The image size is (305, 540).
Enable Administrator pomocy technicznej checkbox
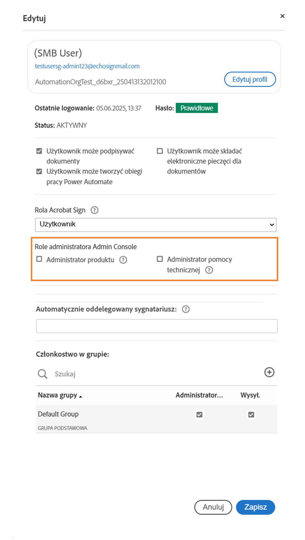tap(160, 259)
